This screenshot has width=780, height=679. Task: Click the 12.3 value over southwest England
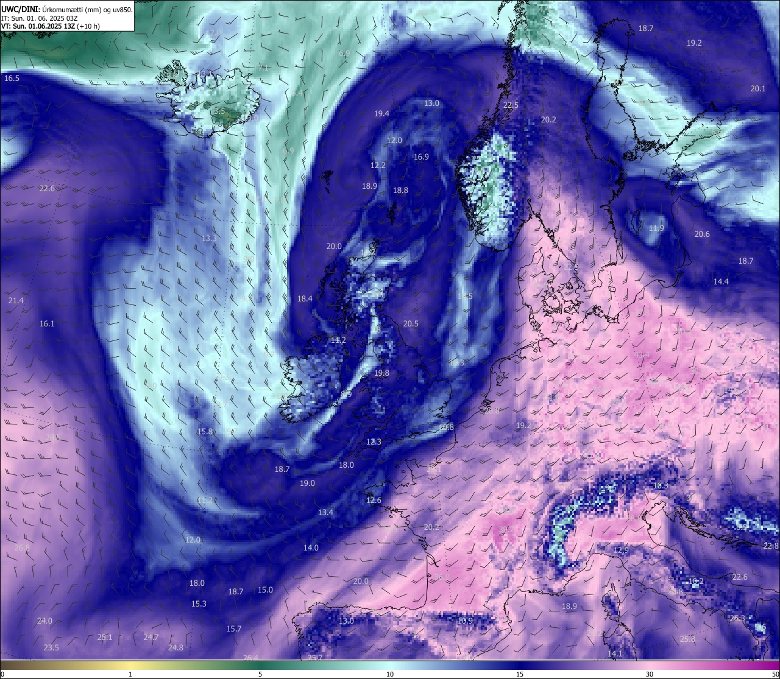374,442
